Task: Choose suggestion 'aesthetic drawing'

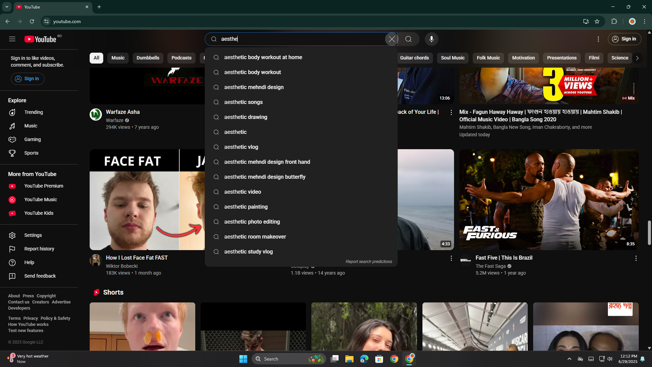Action: click(301, 117)
